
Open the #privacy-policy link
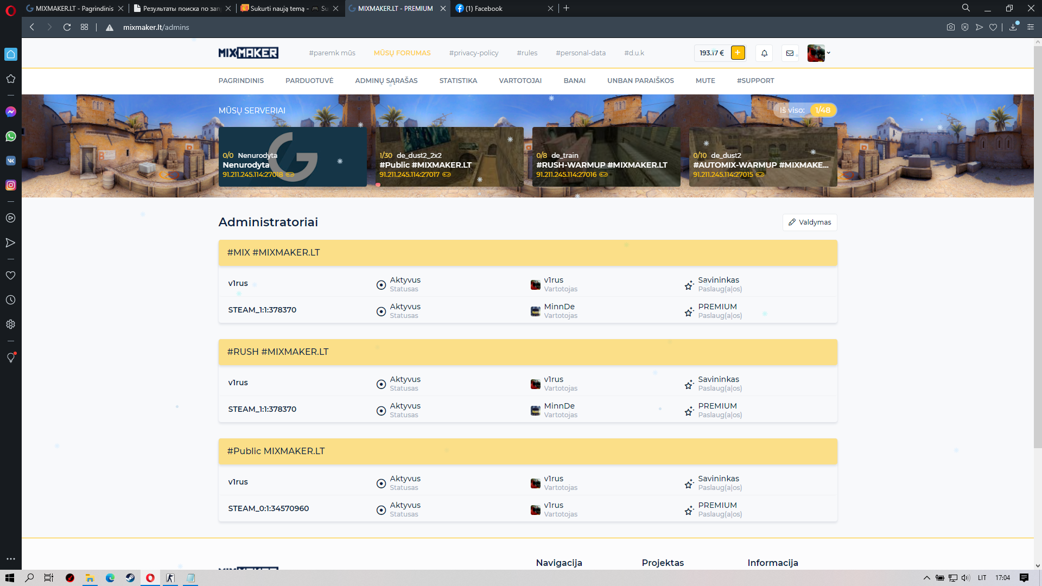pos(473,53)
